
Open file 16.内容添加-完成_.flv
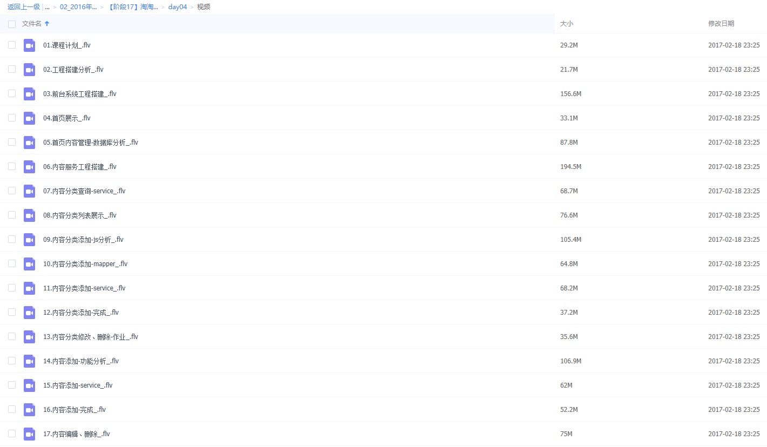coord(74,410)
